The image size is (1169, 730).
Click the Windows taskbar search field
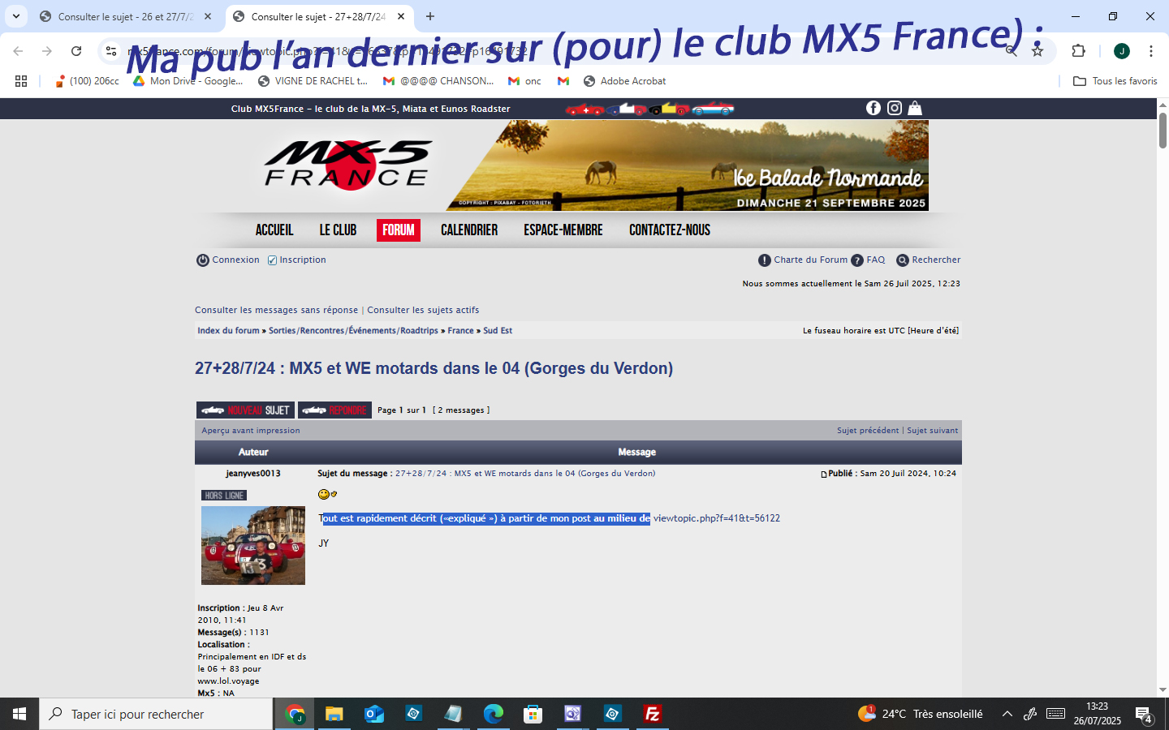[156, 714]
